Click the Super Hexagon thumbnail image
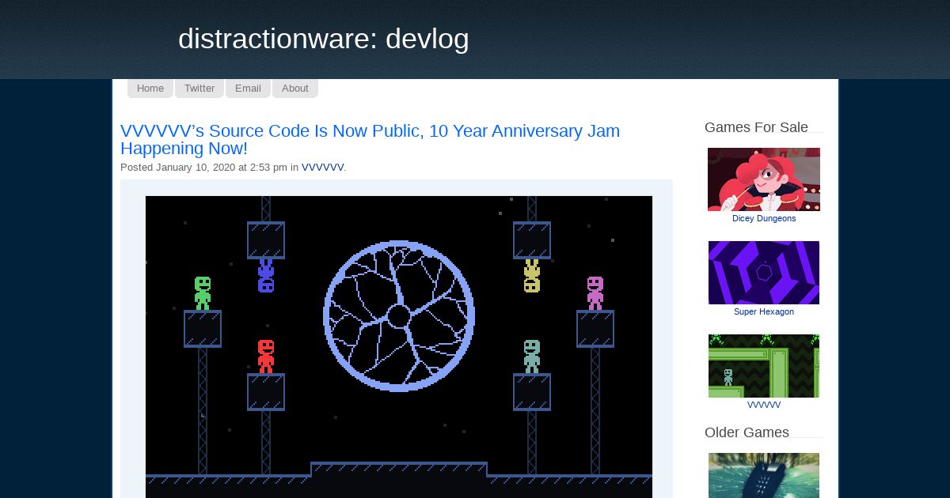 (764, 273)
